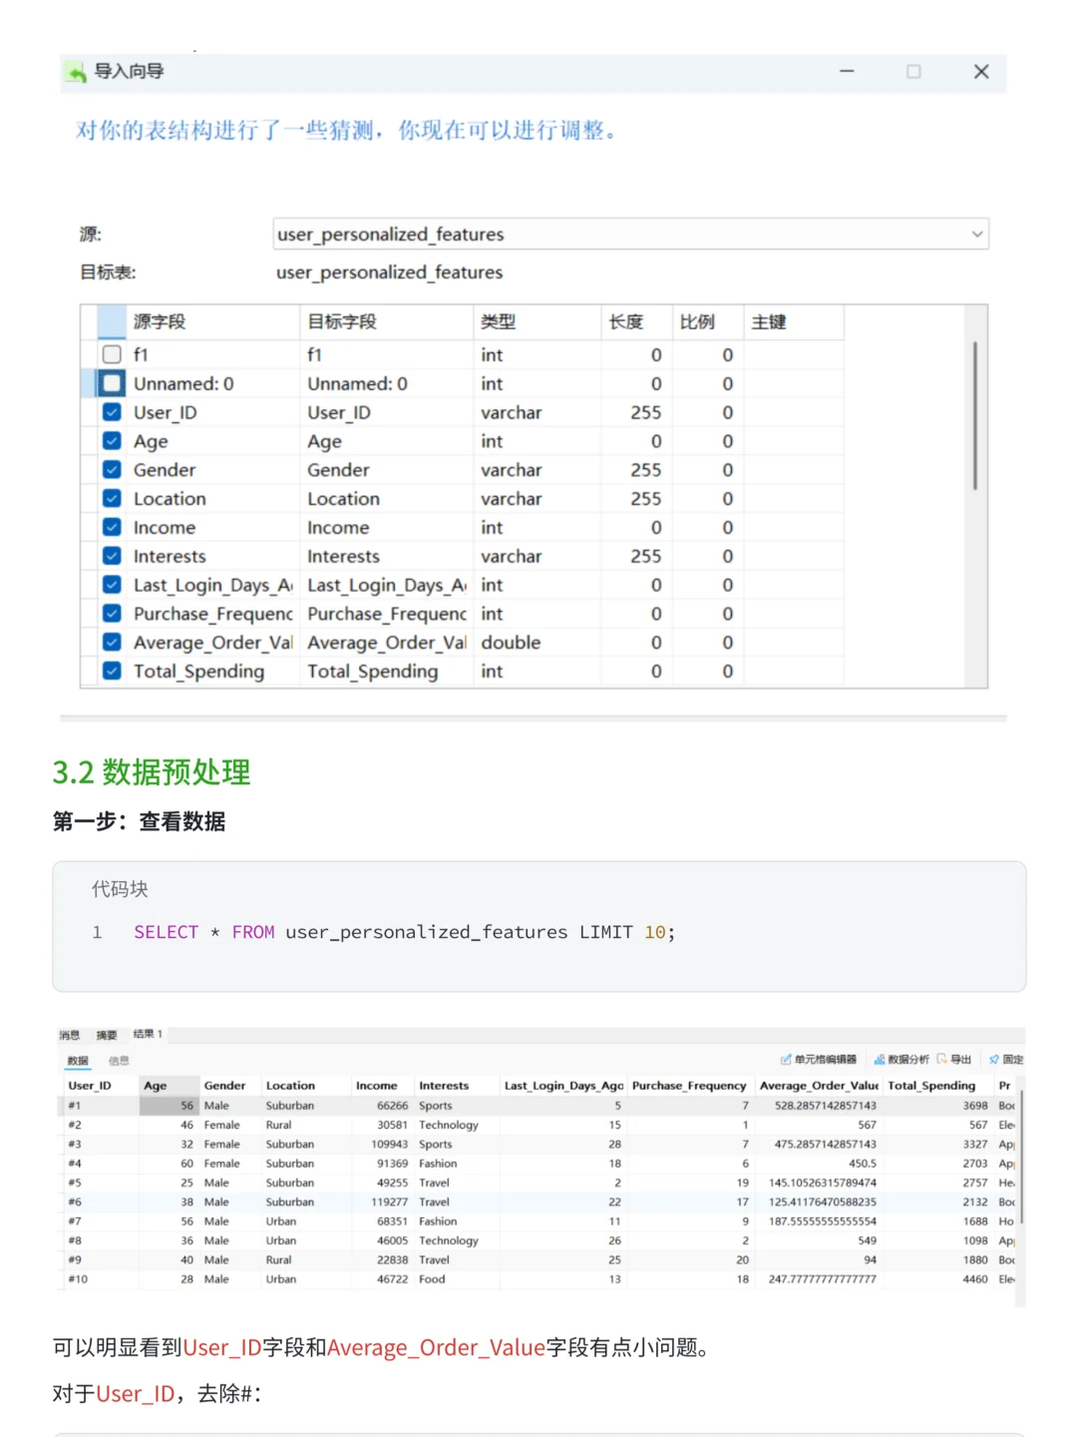Uncheck the Gender field checkbox

(112, 470)
